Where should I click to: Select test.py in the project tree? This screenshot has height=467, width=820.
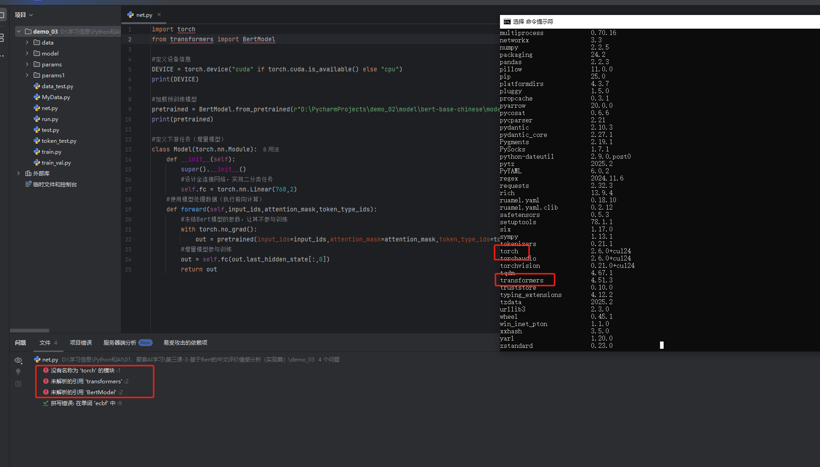click(50, 130)
